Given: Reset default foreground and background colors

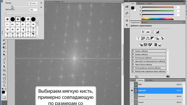Looking at the screenshot, I should pos(3,89).
